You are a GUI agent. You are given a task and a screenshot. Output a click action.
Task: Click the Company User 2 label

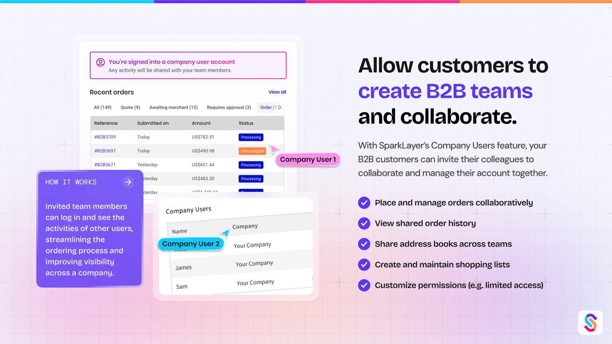191,244
